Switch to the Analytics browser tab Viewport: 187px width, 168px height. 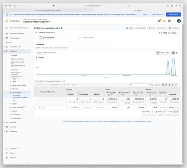[138, 10]
